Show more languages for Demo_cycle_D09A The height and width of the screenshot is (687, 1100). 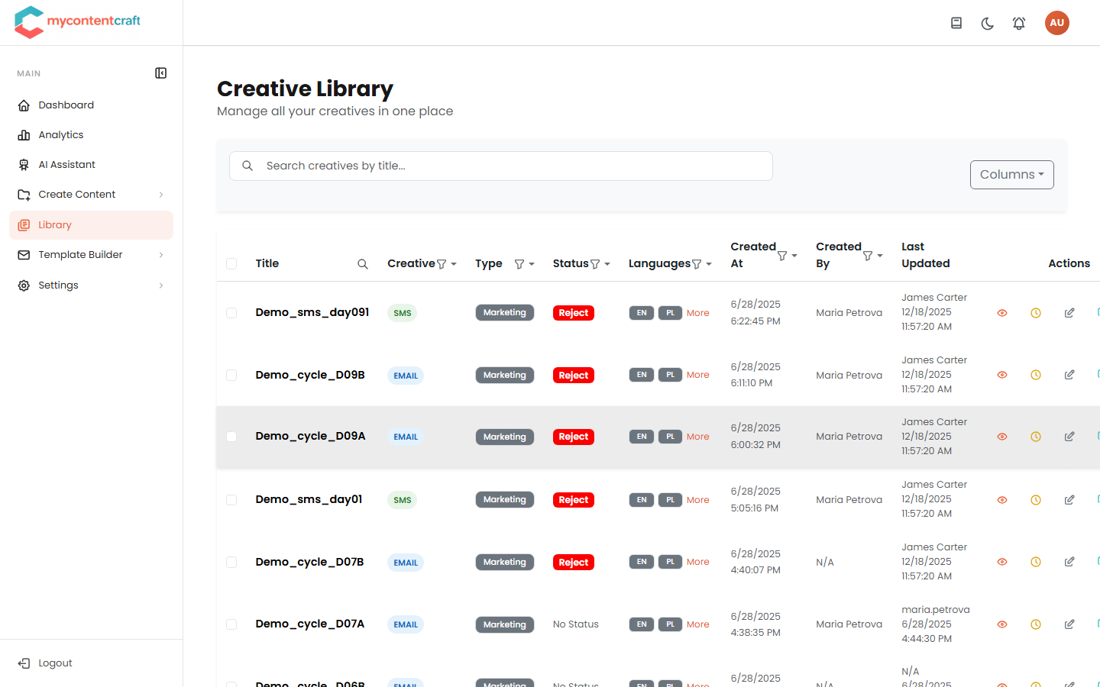pos(698,437)
